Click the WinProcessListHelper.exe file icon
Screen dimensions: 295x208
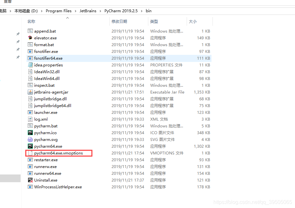pos(30,187)
